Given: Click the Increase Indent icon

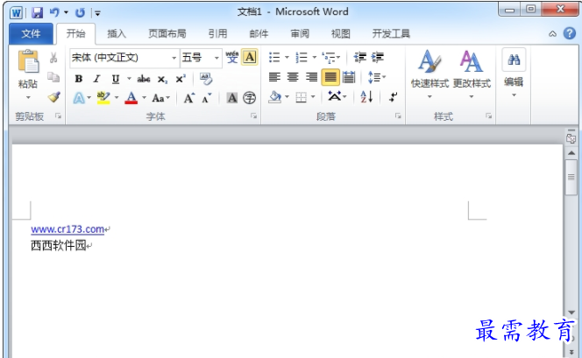Looking at the screenshot, I should [378, 58].
